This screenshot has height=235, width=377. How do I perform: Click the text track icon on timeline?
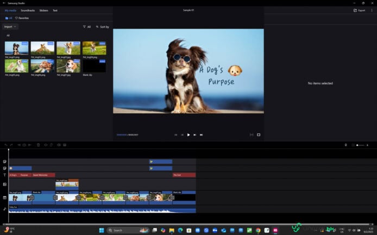(x=4, y=175)
